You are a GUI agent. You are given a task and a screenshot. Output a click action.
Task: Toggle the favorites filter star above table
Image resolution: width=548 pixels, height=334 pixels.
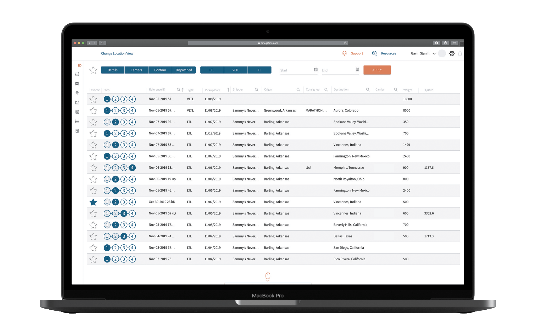coord(93,70)
